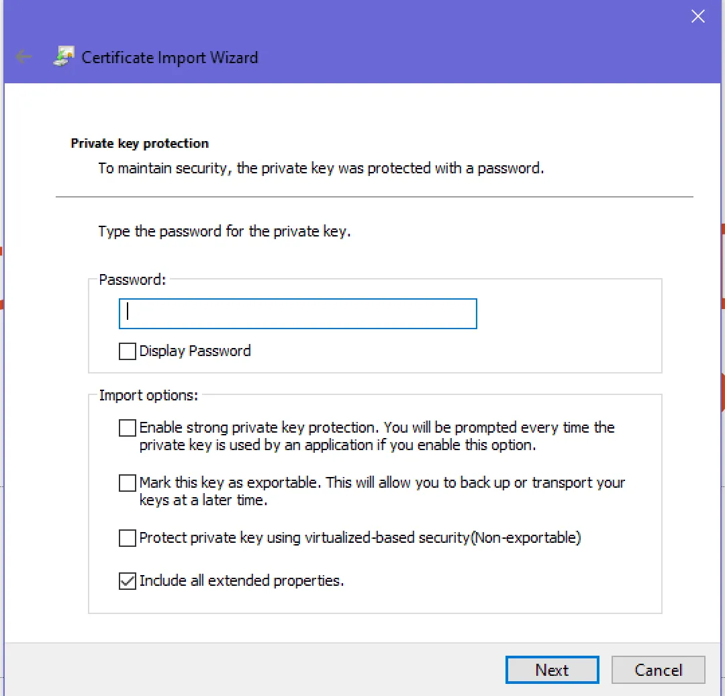Go back using the arrow icon
This screenshot has height=696, width=725.
point(23,57)
